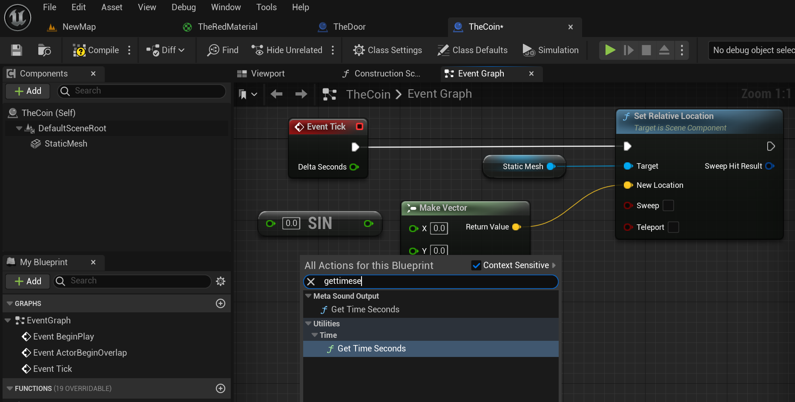Click Sweep Hit Result output pin
Screen dimensions: 795x402
tap(770, 166)
